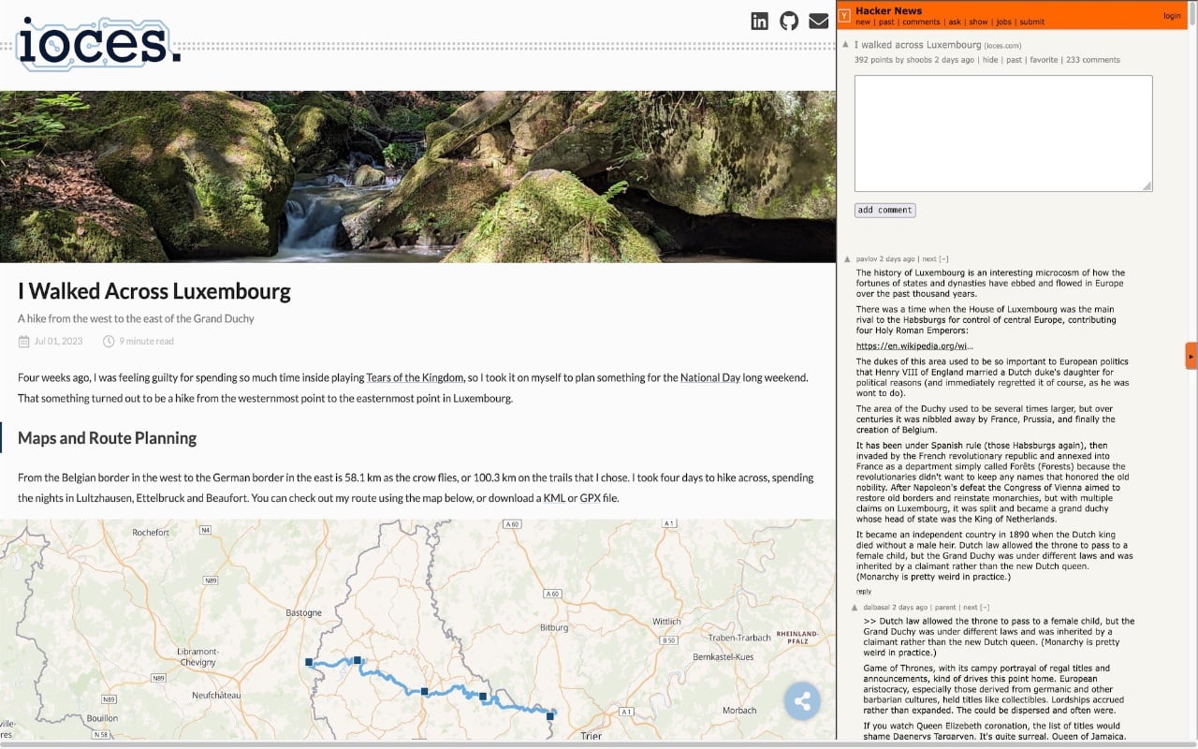Click the 'Bitburg' label on the map
Screen dimensions: 1198x749
[554, 627]
